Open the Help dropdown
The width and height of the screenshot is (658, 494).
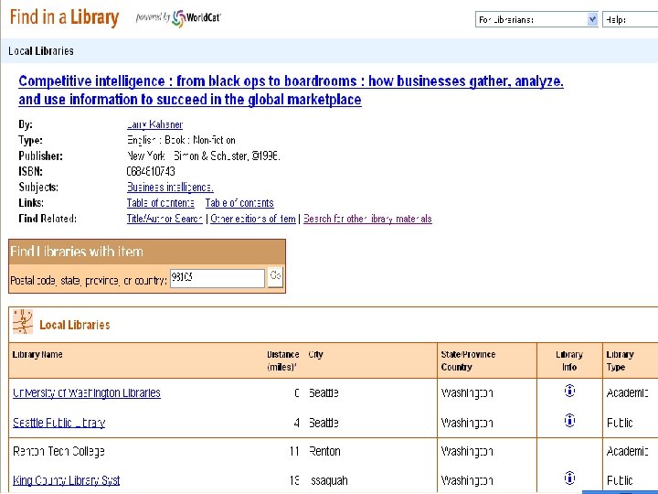coord(631,19)
